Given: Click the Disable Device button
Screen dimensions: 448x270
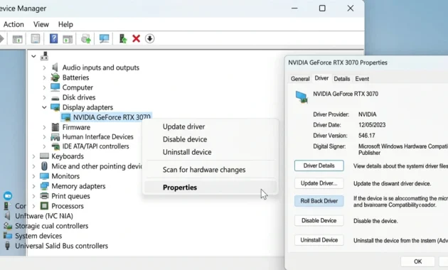Looking at the screenshot, I should (x=319, y=221).
